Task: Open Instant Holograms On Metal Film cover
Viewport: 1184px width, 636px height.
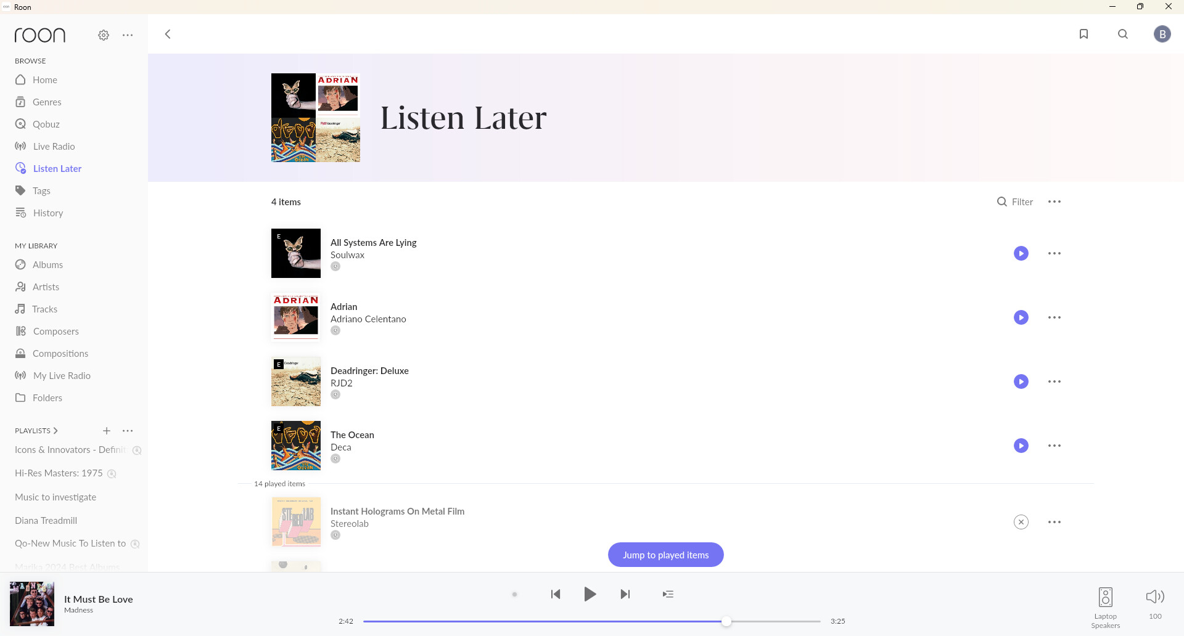Action: (x=296, y=522)
